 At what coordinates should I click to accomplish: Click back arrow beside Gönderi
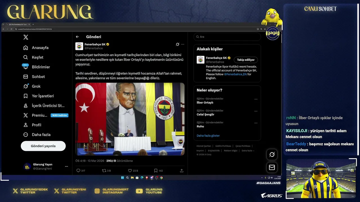pyautogui.click(x=77, y=37)
